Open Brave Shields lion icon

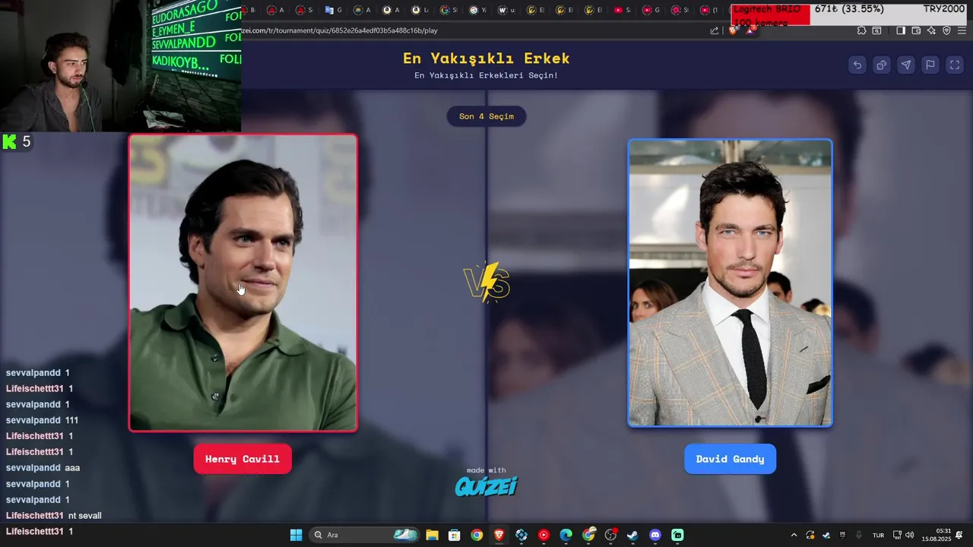pyautogui.click(x=733, y=30)
